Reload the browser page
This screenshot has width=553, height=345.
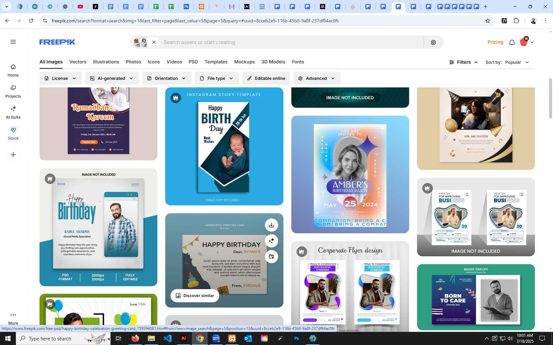point(31,21)
